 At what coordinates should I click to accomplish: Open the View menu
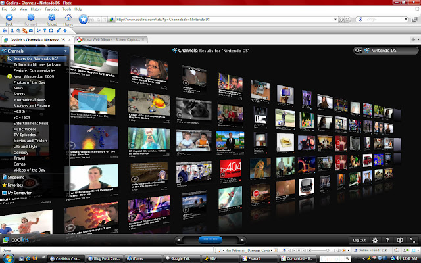pyautogui.click(x=24, y=9)
